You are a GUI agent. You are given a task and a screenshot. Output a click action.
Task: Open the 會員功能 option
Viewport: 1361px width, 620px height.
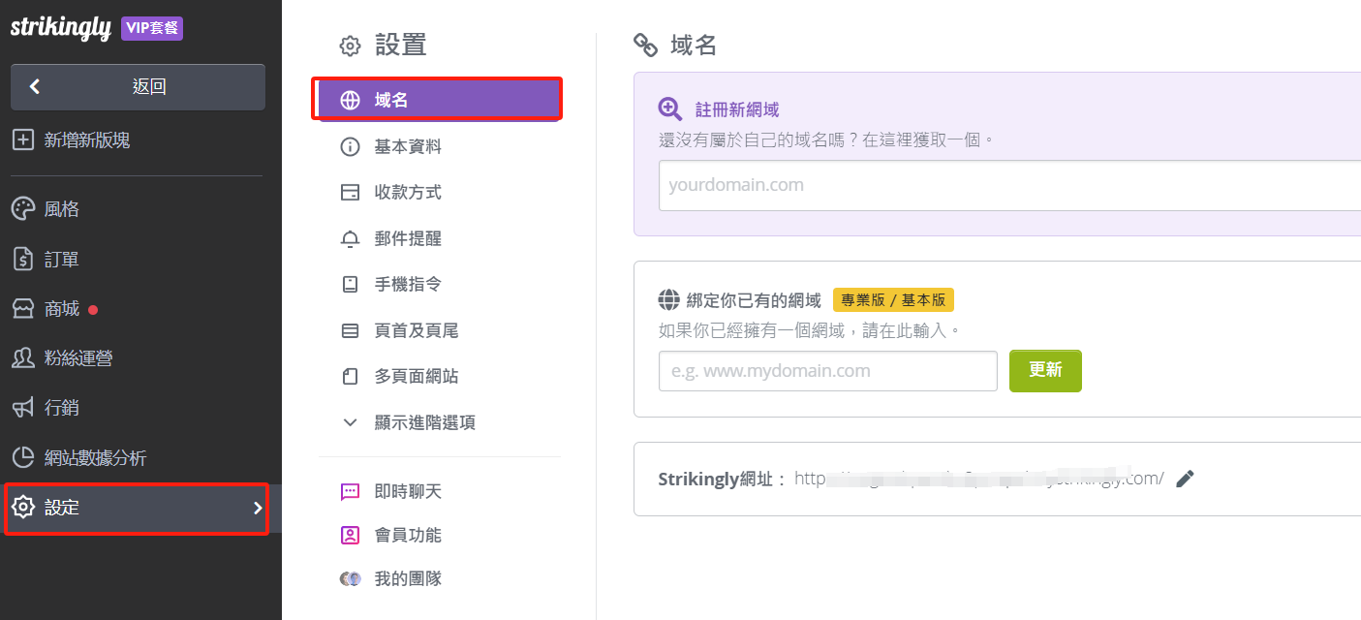click(408, 536)
